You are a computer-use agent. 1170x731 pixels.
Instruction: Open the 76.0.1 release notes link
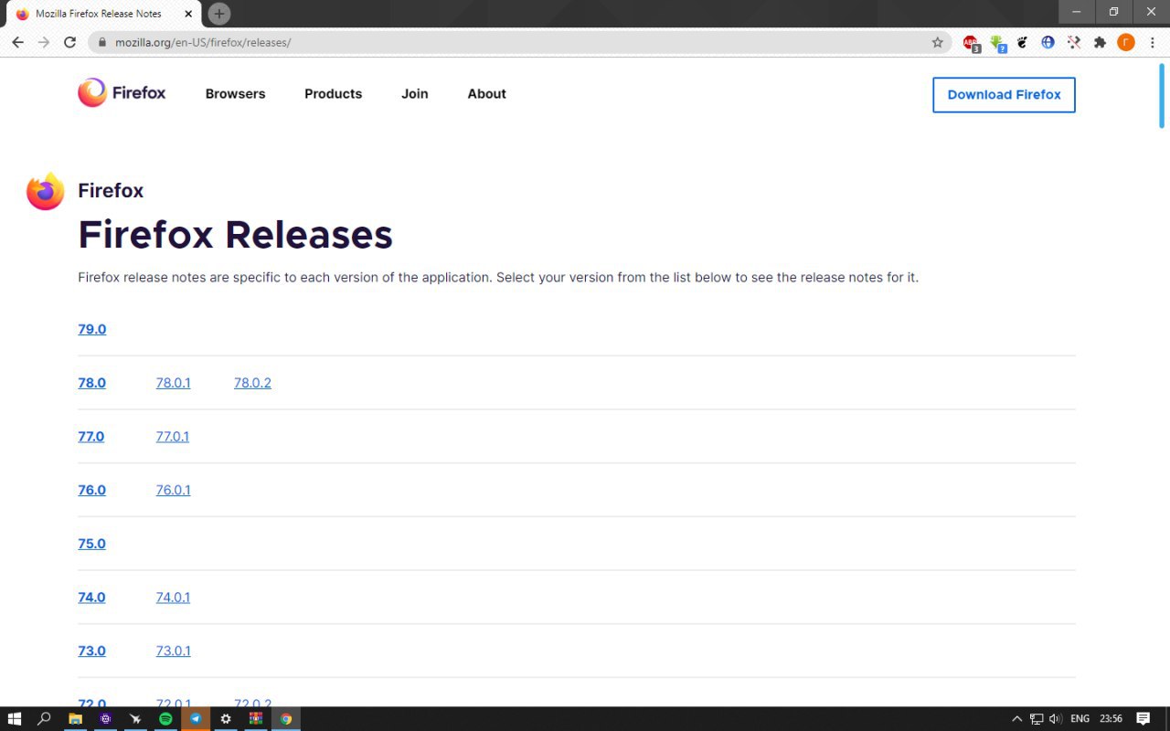173,490
